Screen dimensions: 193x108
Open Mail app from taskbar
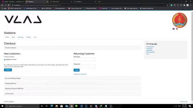(67, 106)
